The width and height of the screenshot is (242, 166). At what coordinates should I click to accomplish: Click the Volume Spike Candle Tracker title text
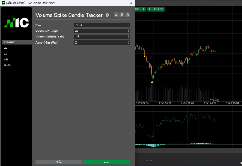[69, 15]
